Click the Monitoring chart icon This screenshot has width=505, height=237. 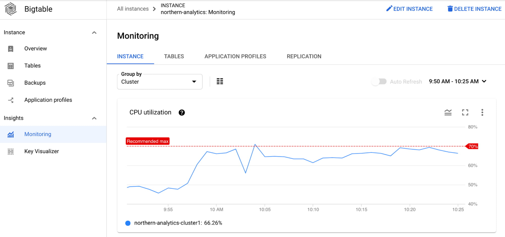11,134
